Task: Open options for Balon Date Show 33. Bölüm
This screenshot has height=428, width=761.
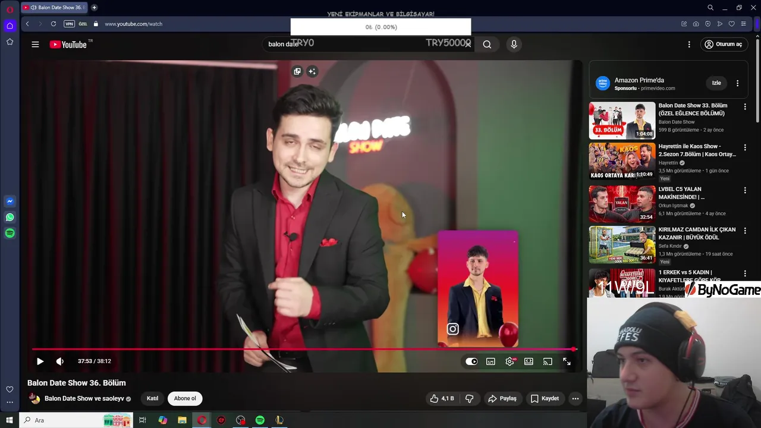Action: pyautogui.click(x=745, y=107)
